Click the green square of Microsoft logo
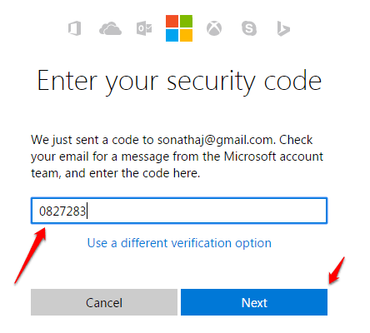 (186, 21)
